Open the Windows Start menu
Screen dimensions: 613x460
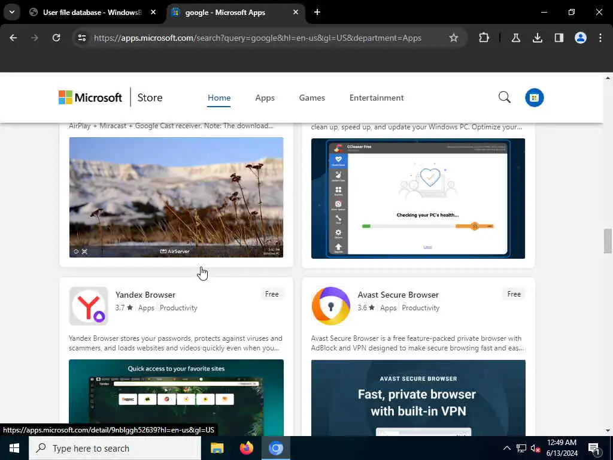14,448
